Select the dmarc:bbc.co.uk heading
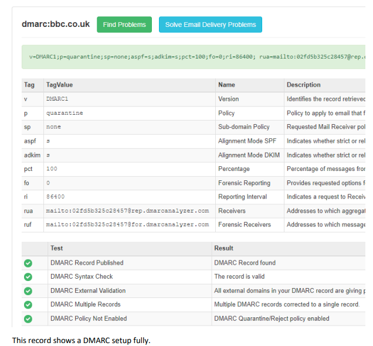Viewport: 373px width, 346px height. point(56,24)
